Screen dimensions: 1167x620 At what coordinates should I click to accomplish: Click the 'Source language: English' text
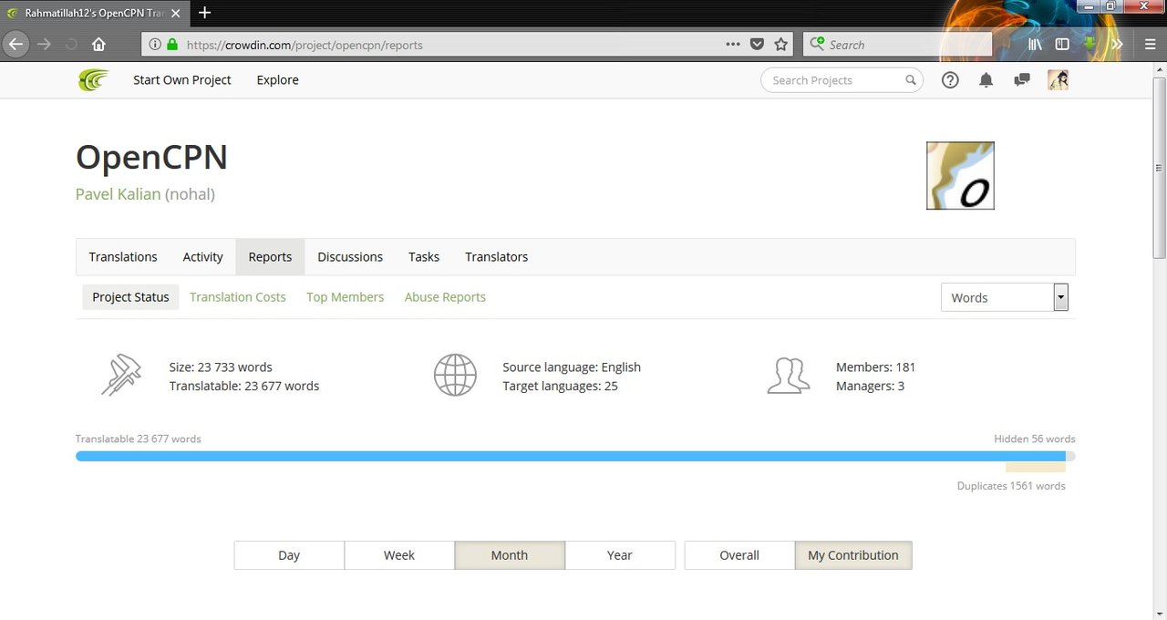(x=572, y=367)
